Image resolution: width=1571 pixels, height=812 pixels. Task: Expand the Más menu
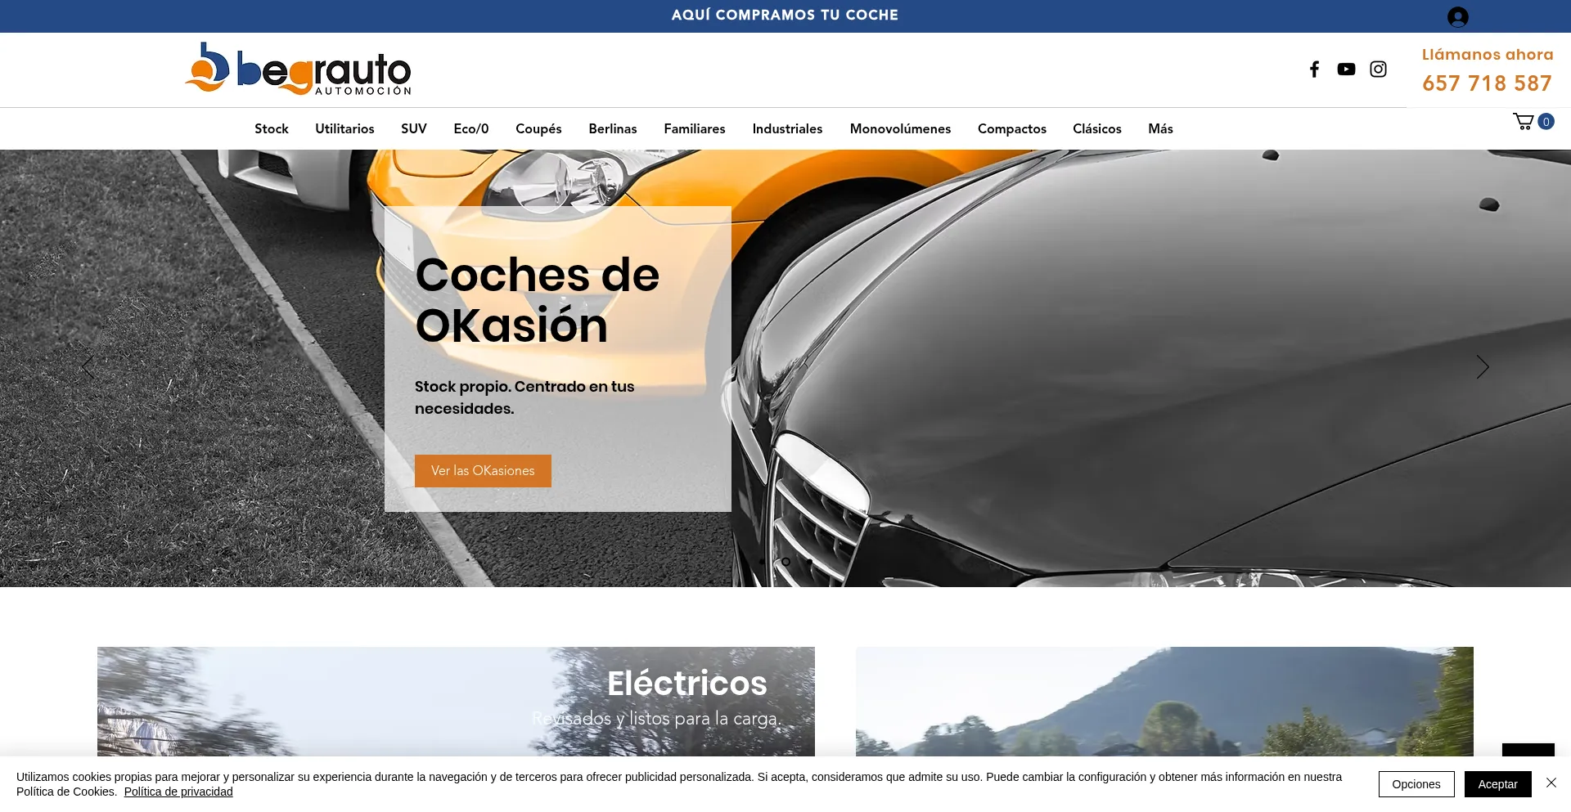[1159, 129]
